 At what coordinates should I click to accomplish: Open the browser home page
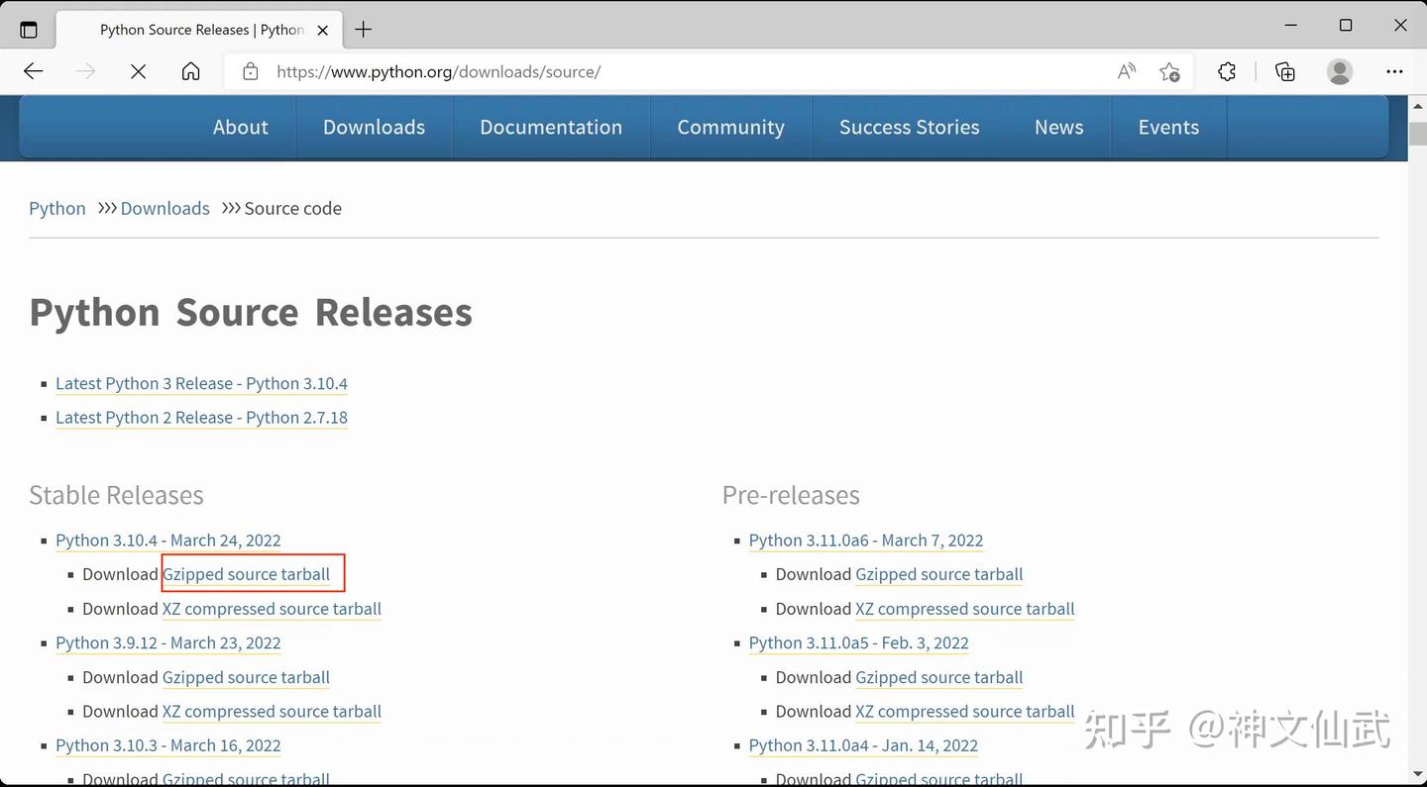(190, 70)
